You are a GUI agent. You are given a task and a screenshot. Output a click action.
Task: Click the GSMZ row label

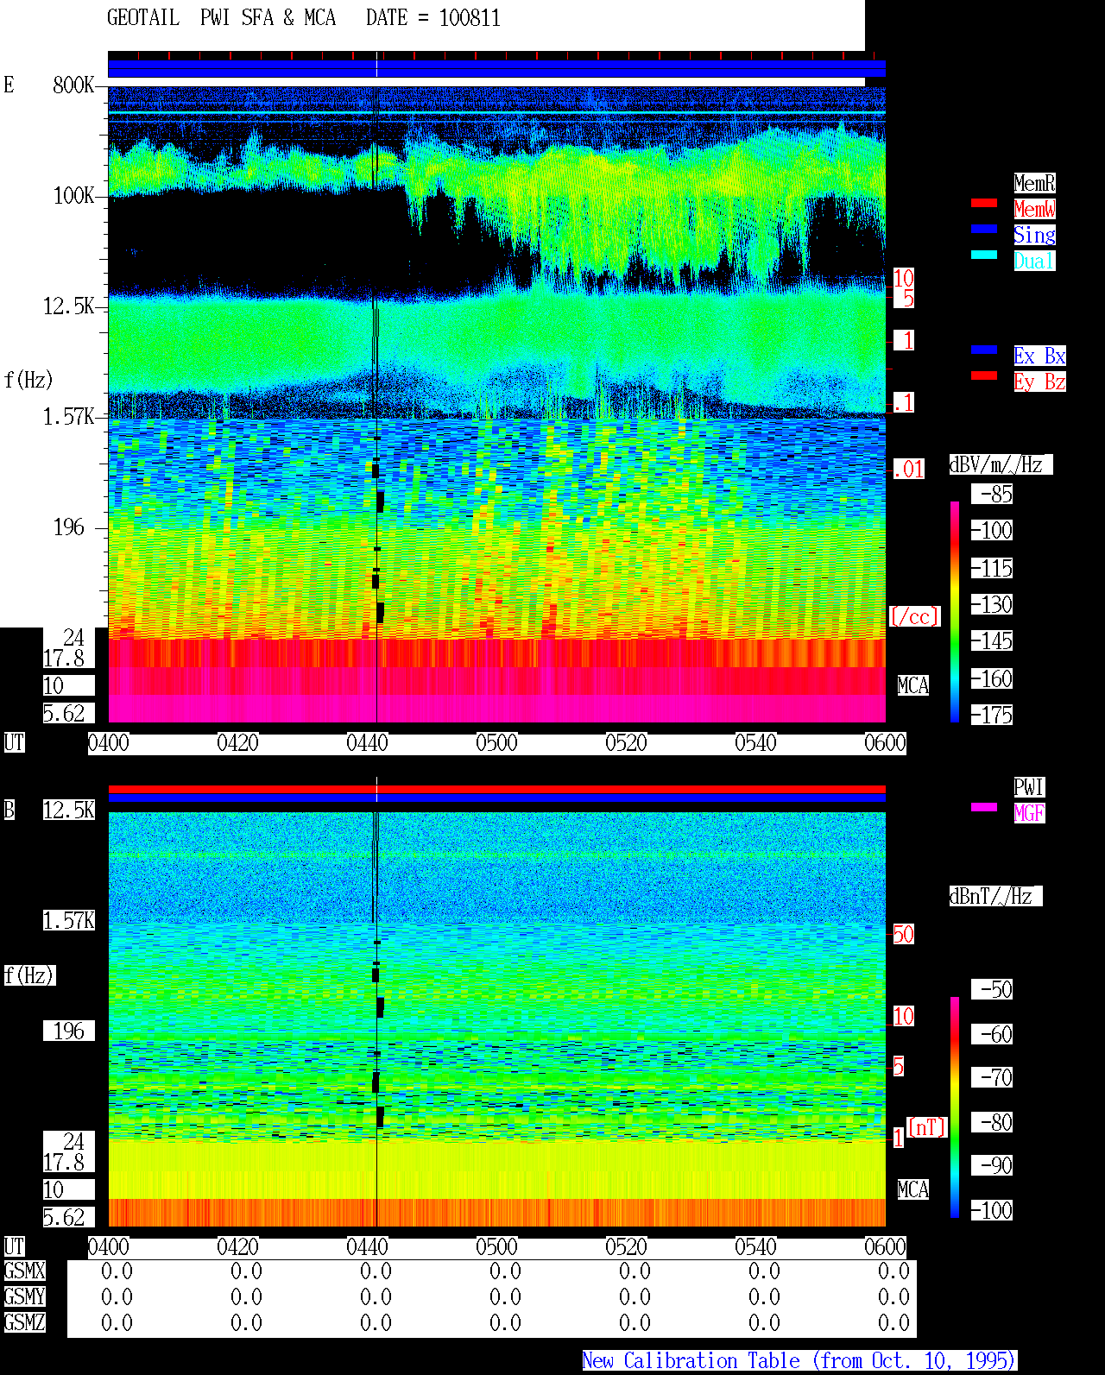[x=24, y=1322]
